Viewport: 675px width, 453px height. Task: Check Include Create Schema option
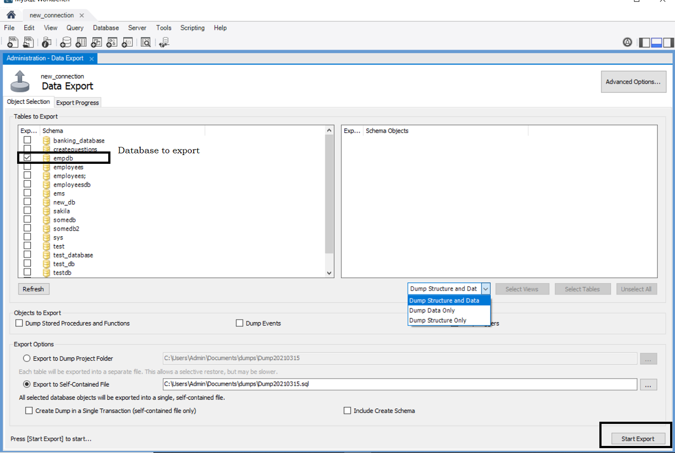(347, 411)
